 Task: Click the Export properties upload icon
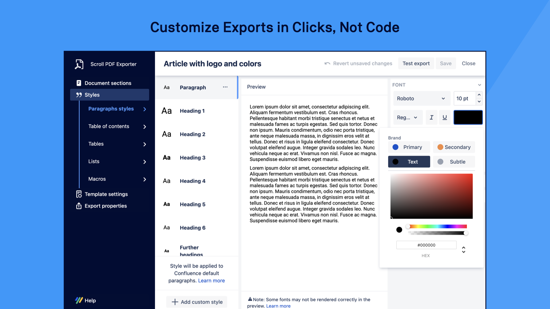[79, 206]
